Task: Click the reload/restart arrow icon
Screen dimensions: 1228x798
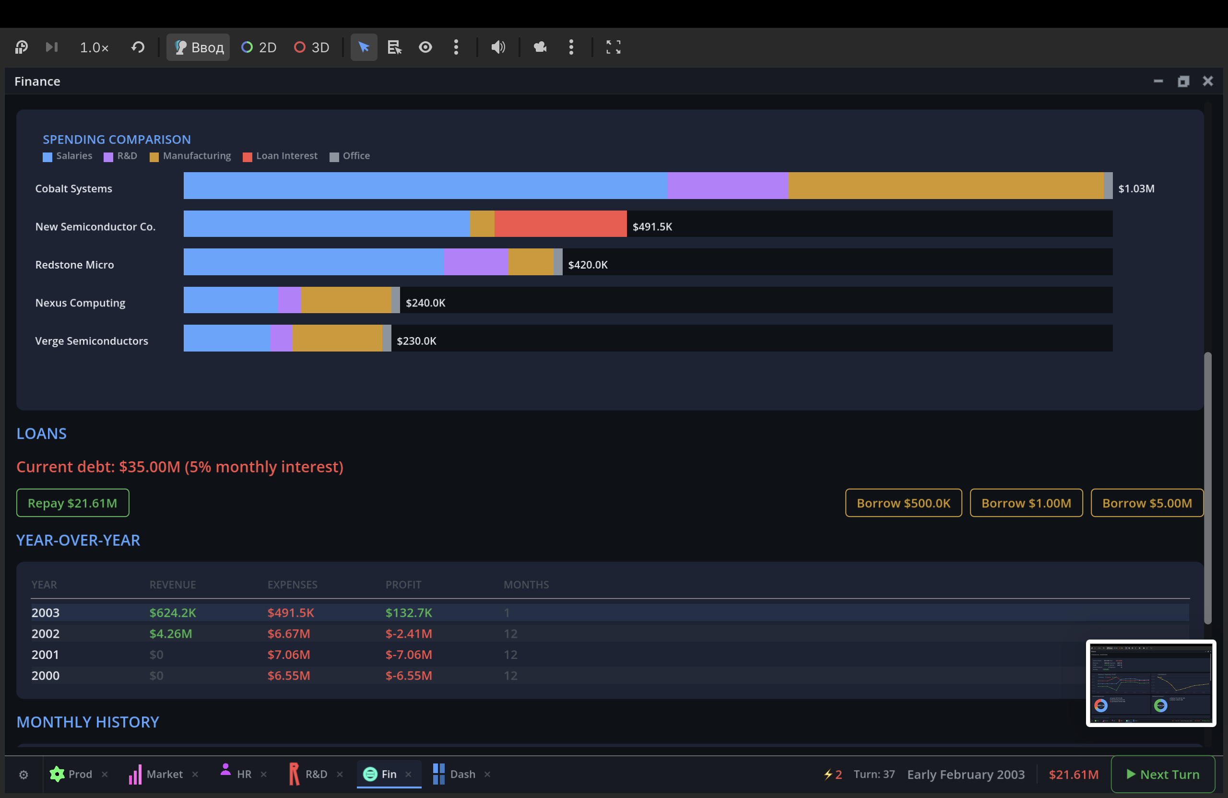Action: (x=138, y=47)
